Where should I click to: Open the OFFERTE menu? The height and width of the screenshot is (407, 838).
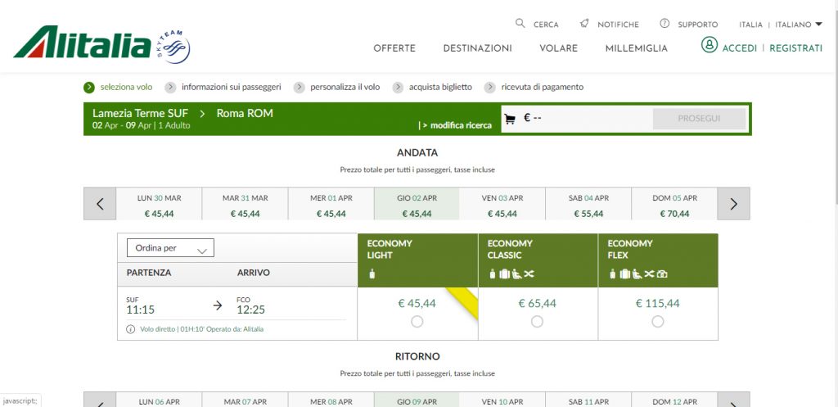[x=394, y=48]
